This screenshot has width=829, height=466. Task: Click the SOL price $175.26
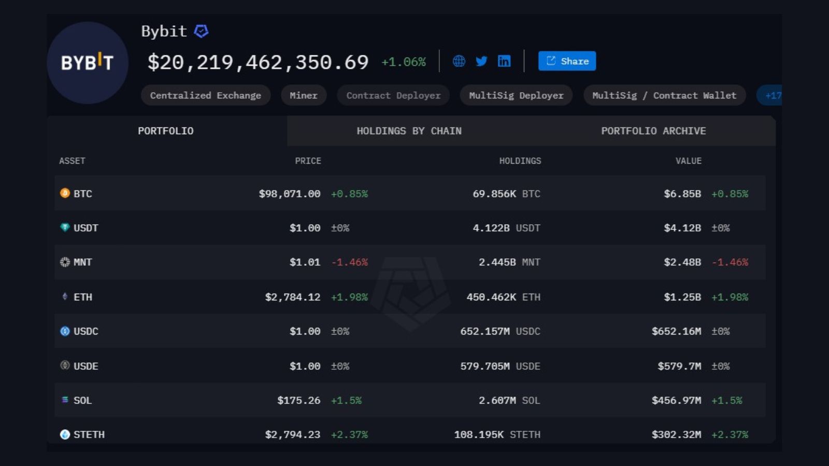click(299, 400)
